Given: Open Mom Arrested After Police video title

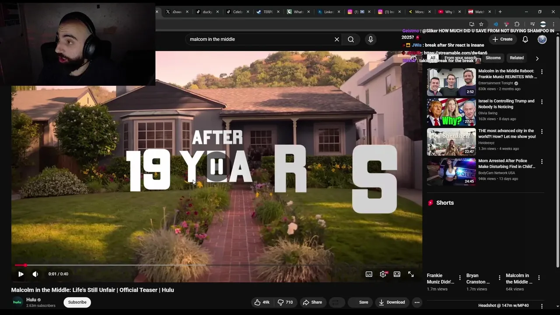Looking at the screenshot, I should [507, 164].
